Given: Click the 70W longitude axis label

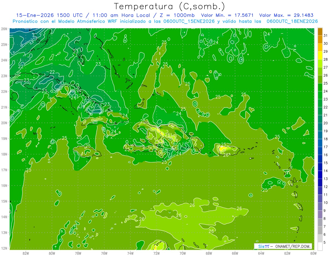Looking at the screenshot, I should coord(183,253).
